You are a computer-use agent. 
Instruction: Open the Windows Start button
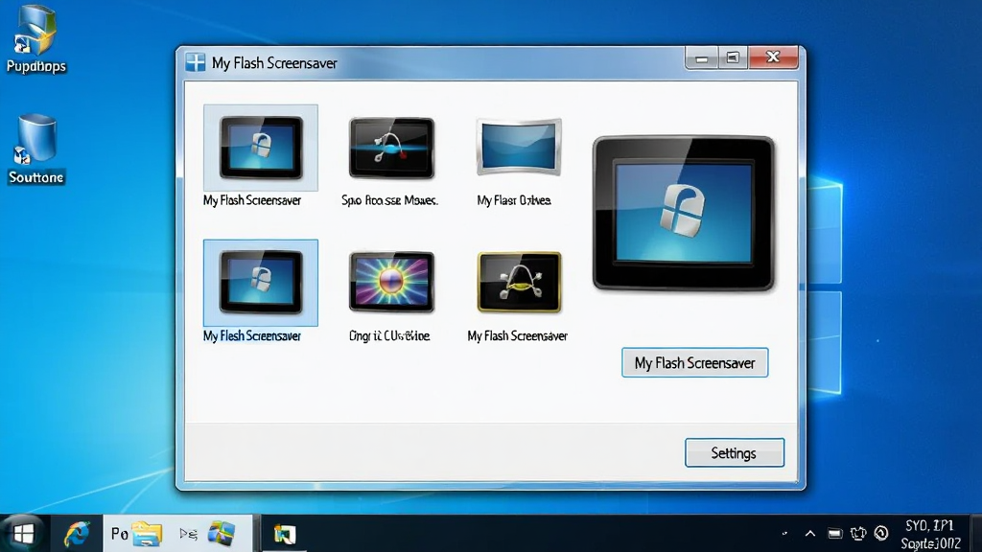24,534
